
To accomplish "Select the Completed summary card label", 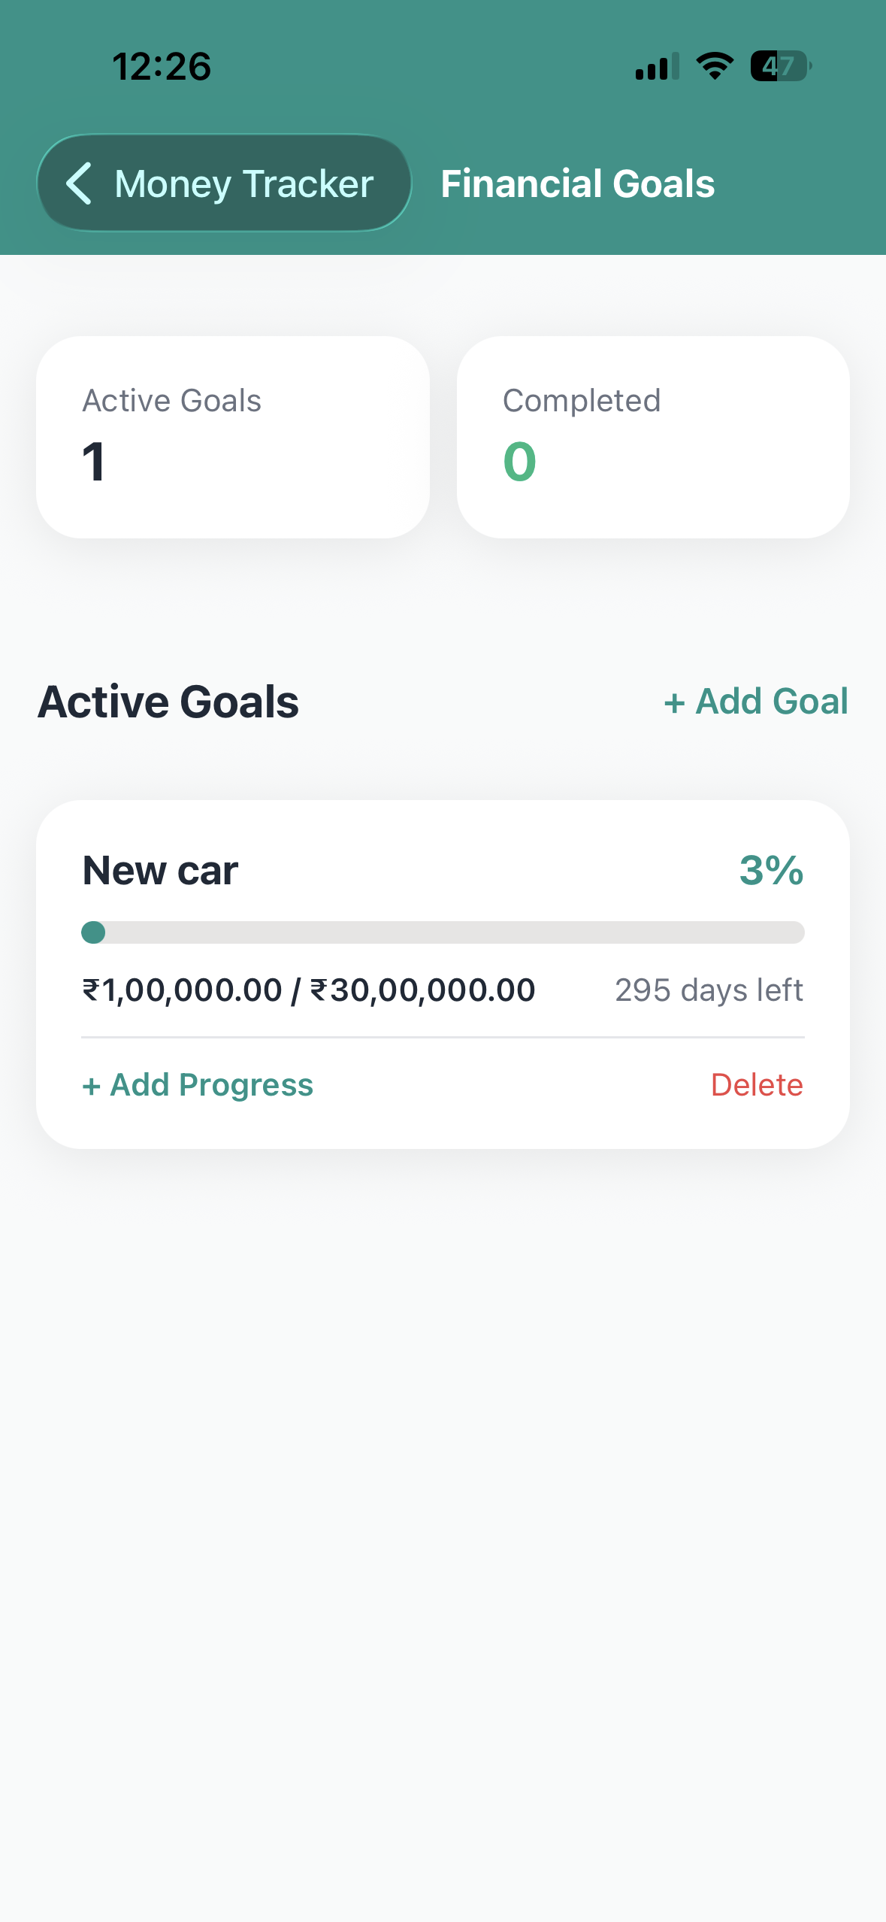I will click(581, 401).
